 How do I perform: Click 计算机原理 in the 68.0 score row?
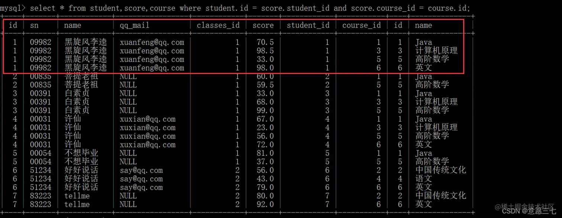436,102
